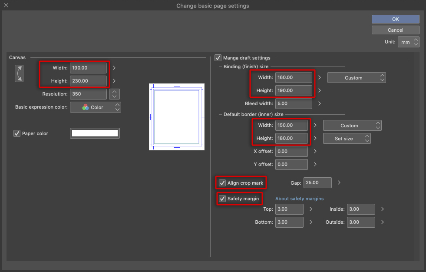Screen dimensions: 426x272
Task: Click arrow next to Bleed width field
Action: tap(319, 103)
